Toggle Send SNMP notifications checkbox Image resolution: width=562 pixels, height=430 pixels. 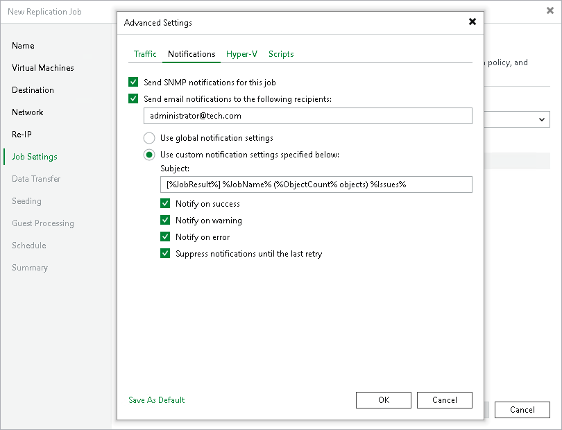(x=133, y=82)
